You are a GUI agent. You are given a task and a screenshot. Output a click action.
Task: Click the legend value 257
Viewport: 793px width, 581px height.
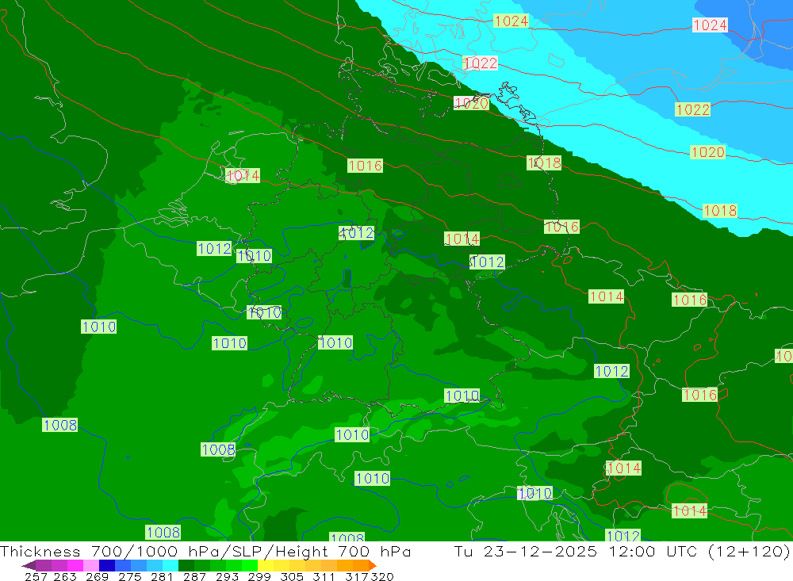tap(36, 576)
